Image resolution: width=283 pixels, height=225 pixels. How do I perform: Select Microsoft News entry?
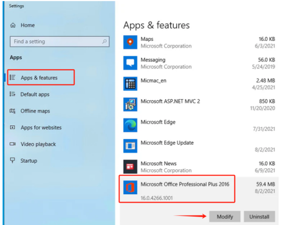[158, 163]
